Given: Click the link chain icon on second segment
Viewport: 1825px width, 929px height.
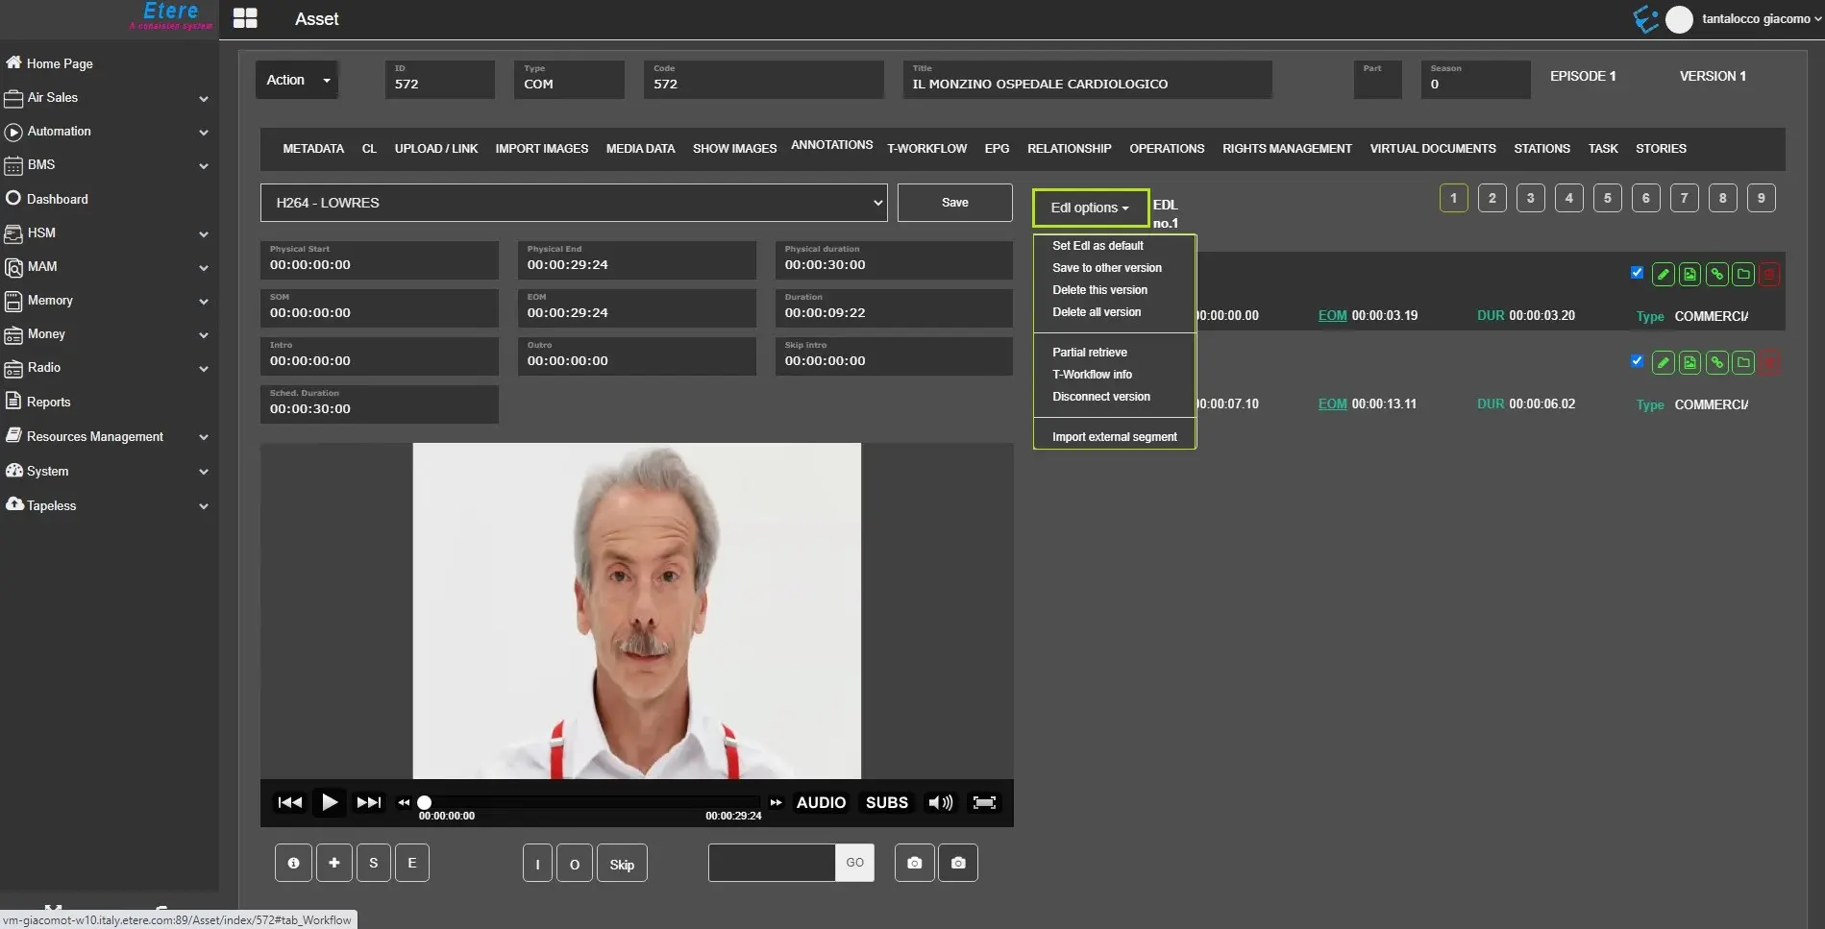Looking at the screenshot, I should pos(1716,363).
